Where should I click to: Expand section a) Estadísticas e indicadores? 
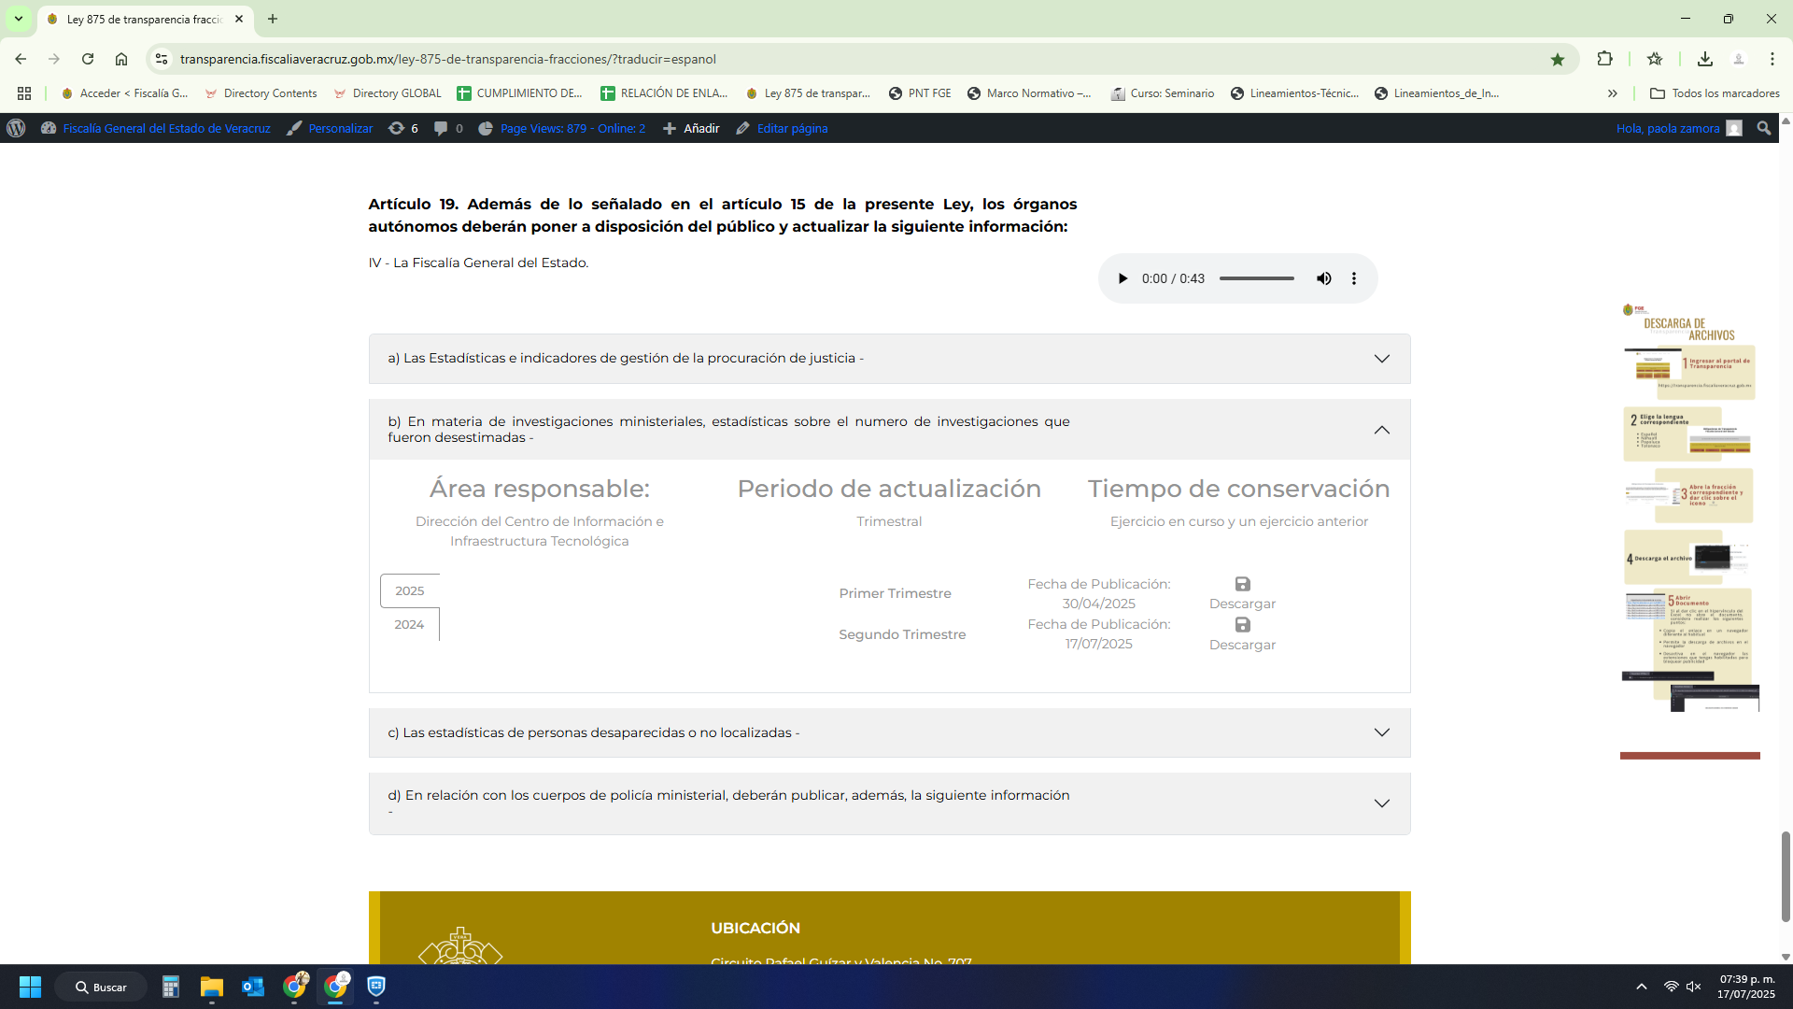(x=1381, y=359)
